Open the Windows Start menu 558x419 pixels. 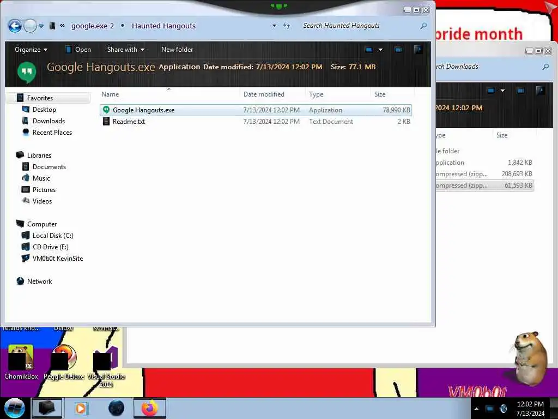pos(15,408)
